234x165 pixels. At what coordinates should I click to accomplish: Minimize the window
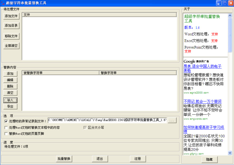pyautogui.click(x=219, y=3)
